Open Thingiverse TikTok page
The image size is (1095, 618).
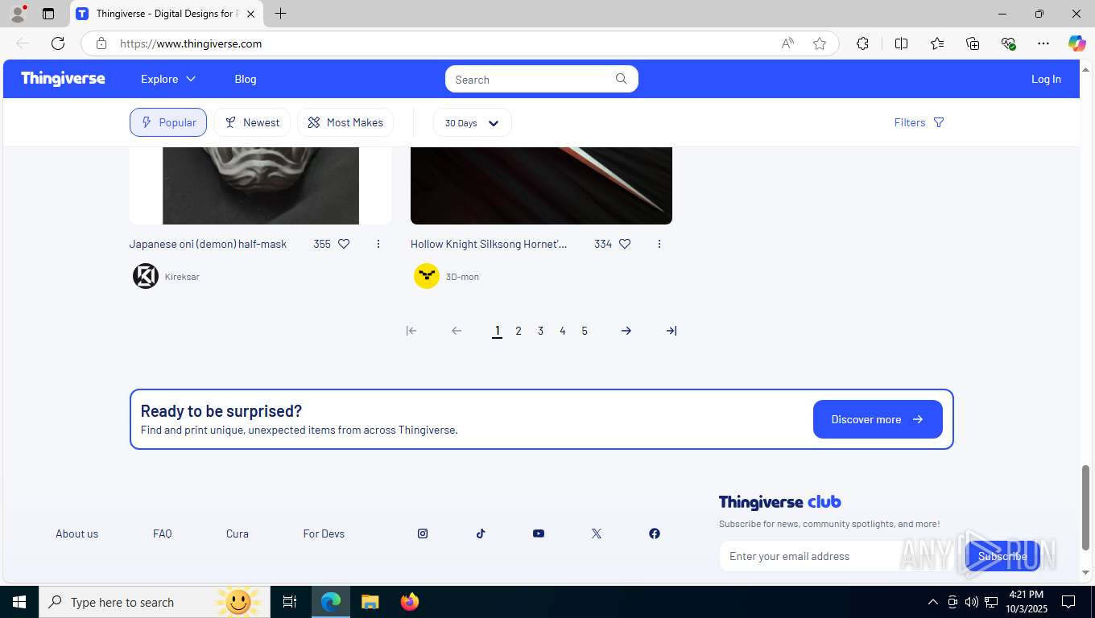tap(481, 534)
